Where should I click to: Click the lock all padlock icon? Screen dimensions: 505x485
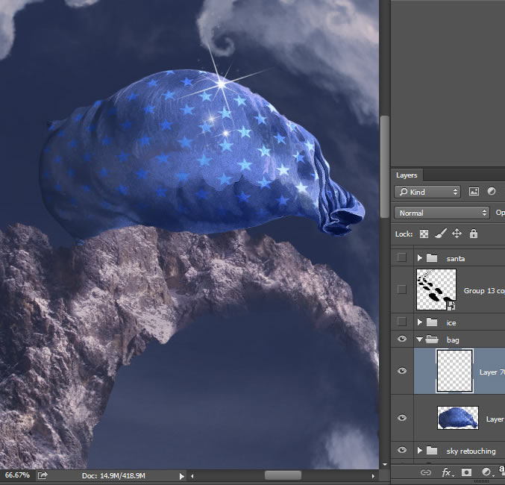click(474, 234)
